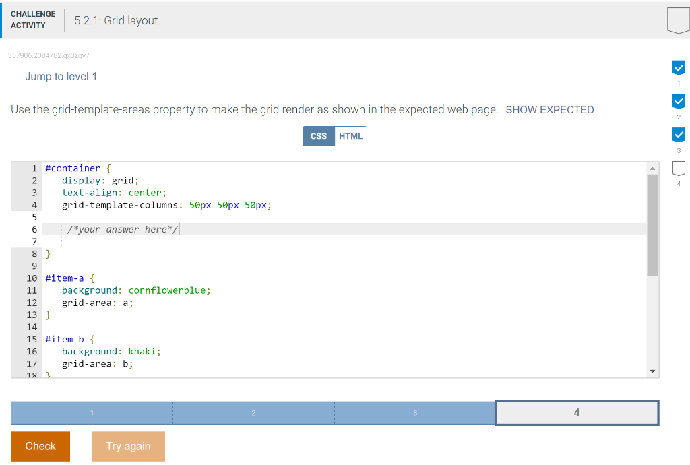Viewport: 690px width, 465px height.
Task: Click the 'your answer here' comment line
Action: click(344, 229)
